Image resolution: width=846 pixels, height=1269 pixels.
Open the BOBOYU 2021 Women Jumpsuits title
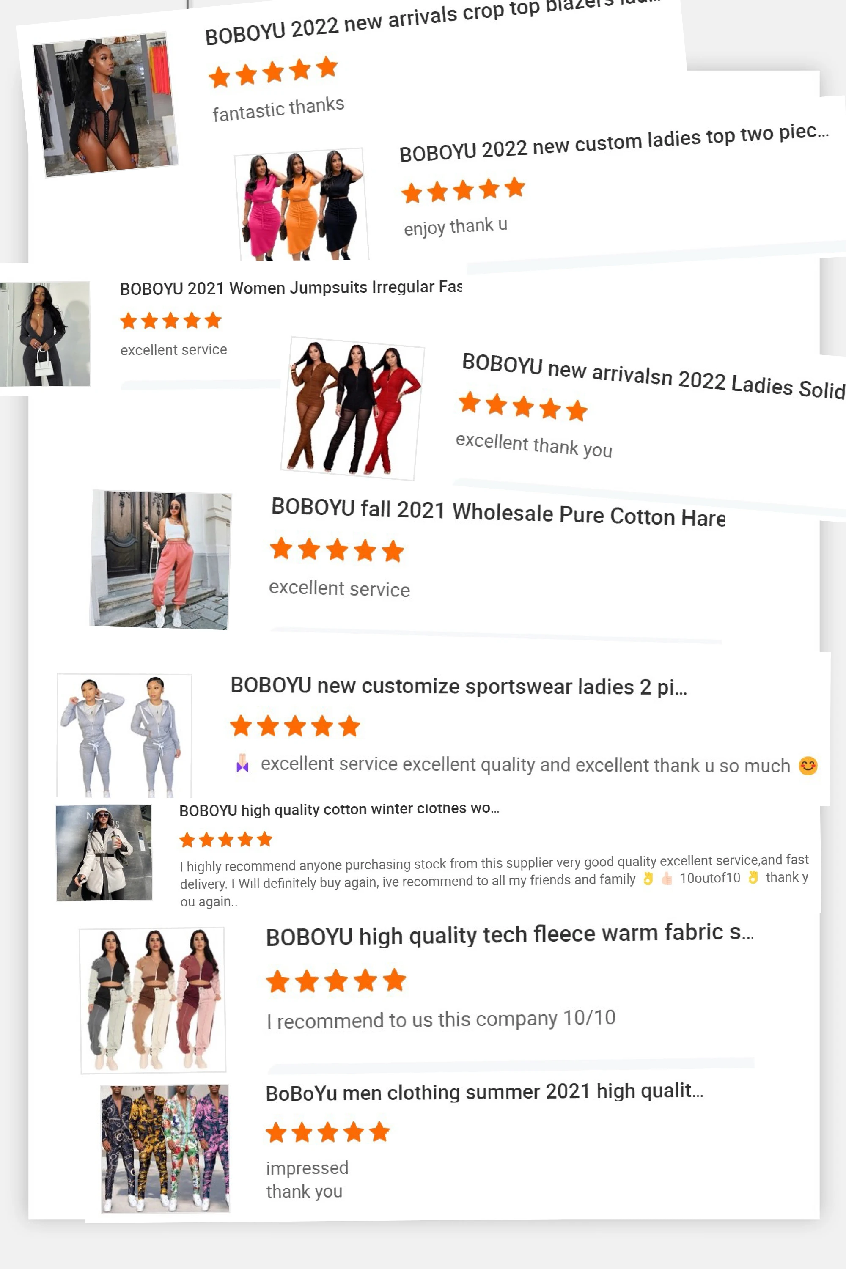click(291, 288)
